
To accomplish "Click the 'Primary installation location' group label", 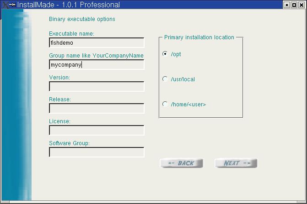I will point(199,37).
